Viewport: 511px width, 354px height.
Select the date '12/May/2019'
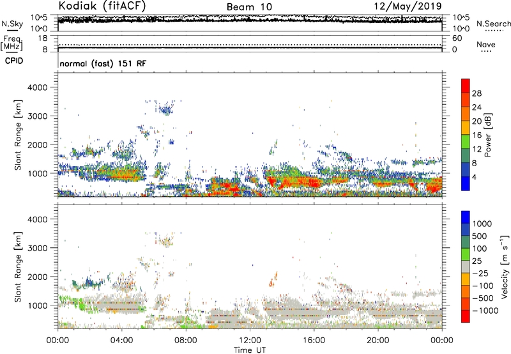pyautogui.click(x=408, y=6)
